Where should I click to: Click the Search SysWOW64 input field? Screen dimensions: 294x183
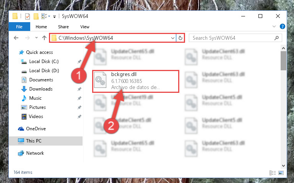tap(232, 38)
